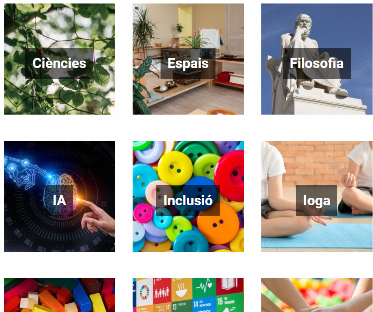Go to the Inclusió category label
The height and width of the screenshot is (312, 373).
tap(188, 200)
